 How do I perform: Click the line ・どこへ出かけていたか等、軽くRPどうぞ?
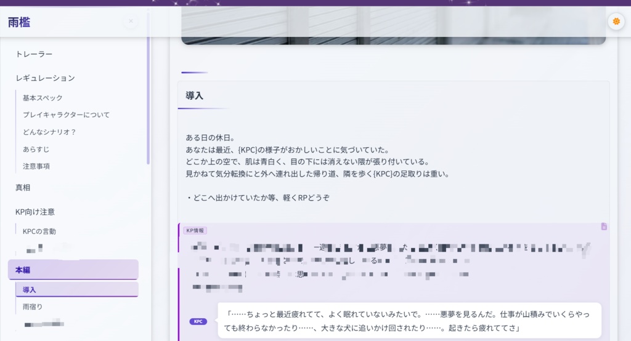point(258,198)
